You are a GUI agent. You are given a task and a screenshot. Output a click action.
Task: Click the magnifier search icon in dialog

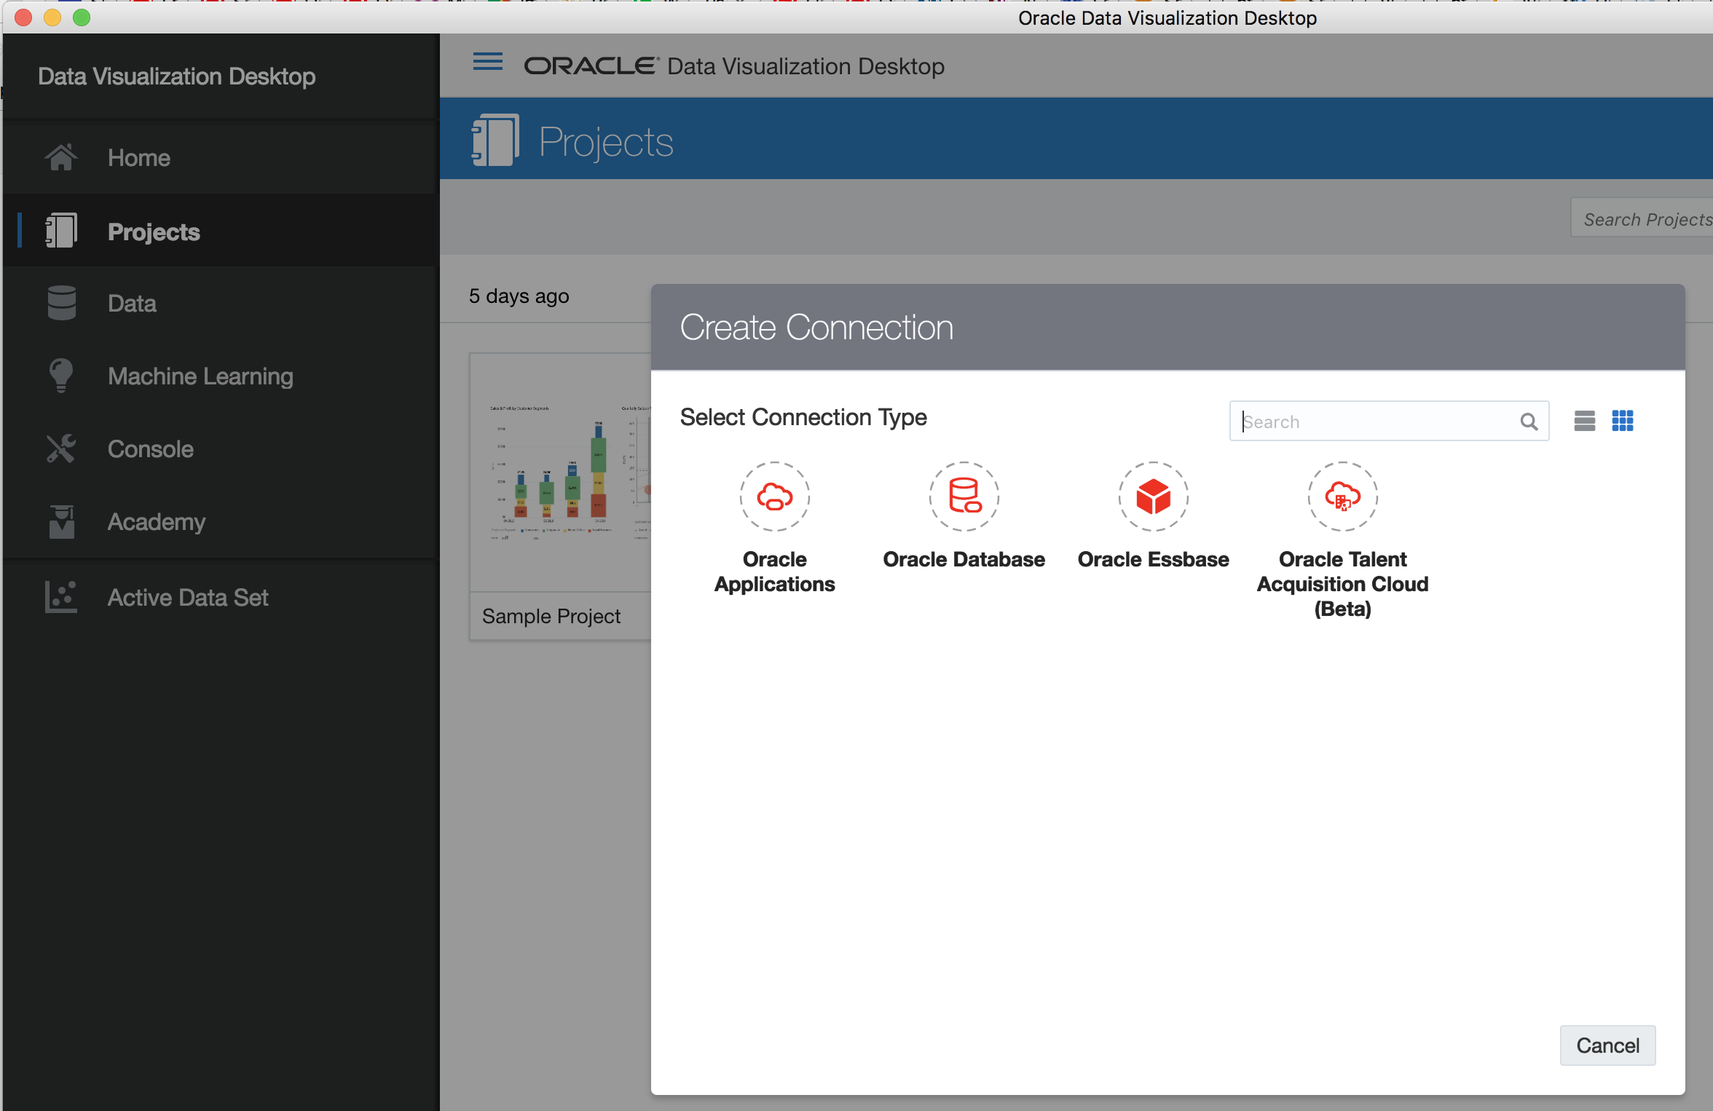1529,422
